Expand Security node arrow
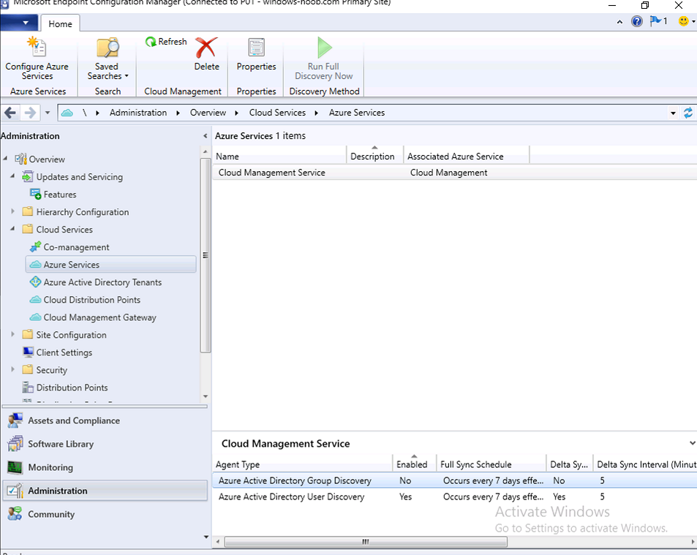The width and height of the screenshot is (697, 555). click(12, 369)
